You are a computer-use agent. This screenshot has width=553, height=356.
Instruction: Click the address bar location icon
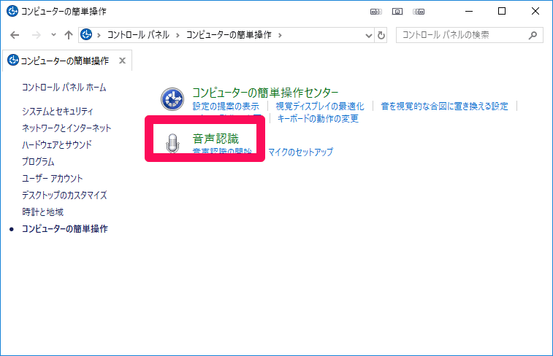click(x=86, y=34)
